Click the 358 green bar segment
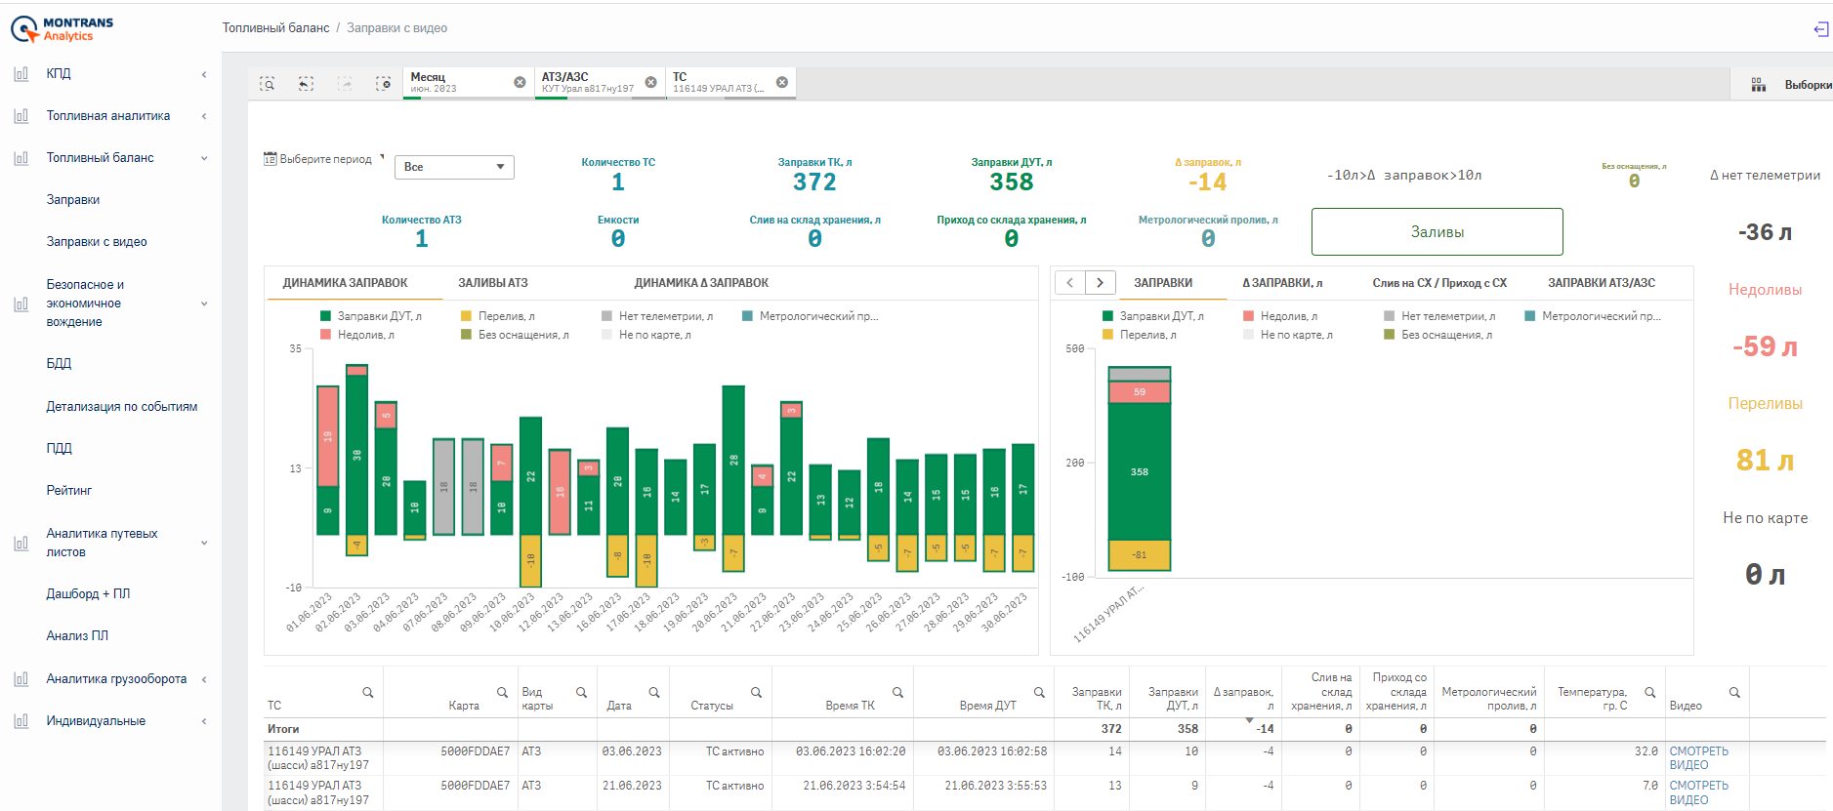1833x811 pixels. click(x=1140, y=471)
